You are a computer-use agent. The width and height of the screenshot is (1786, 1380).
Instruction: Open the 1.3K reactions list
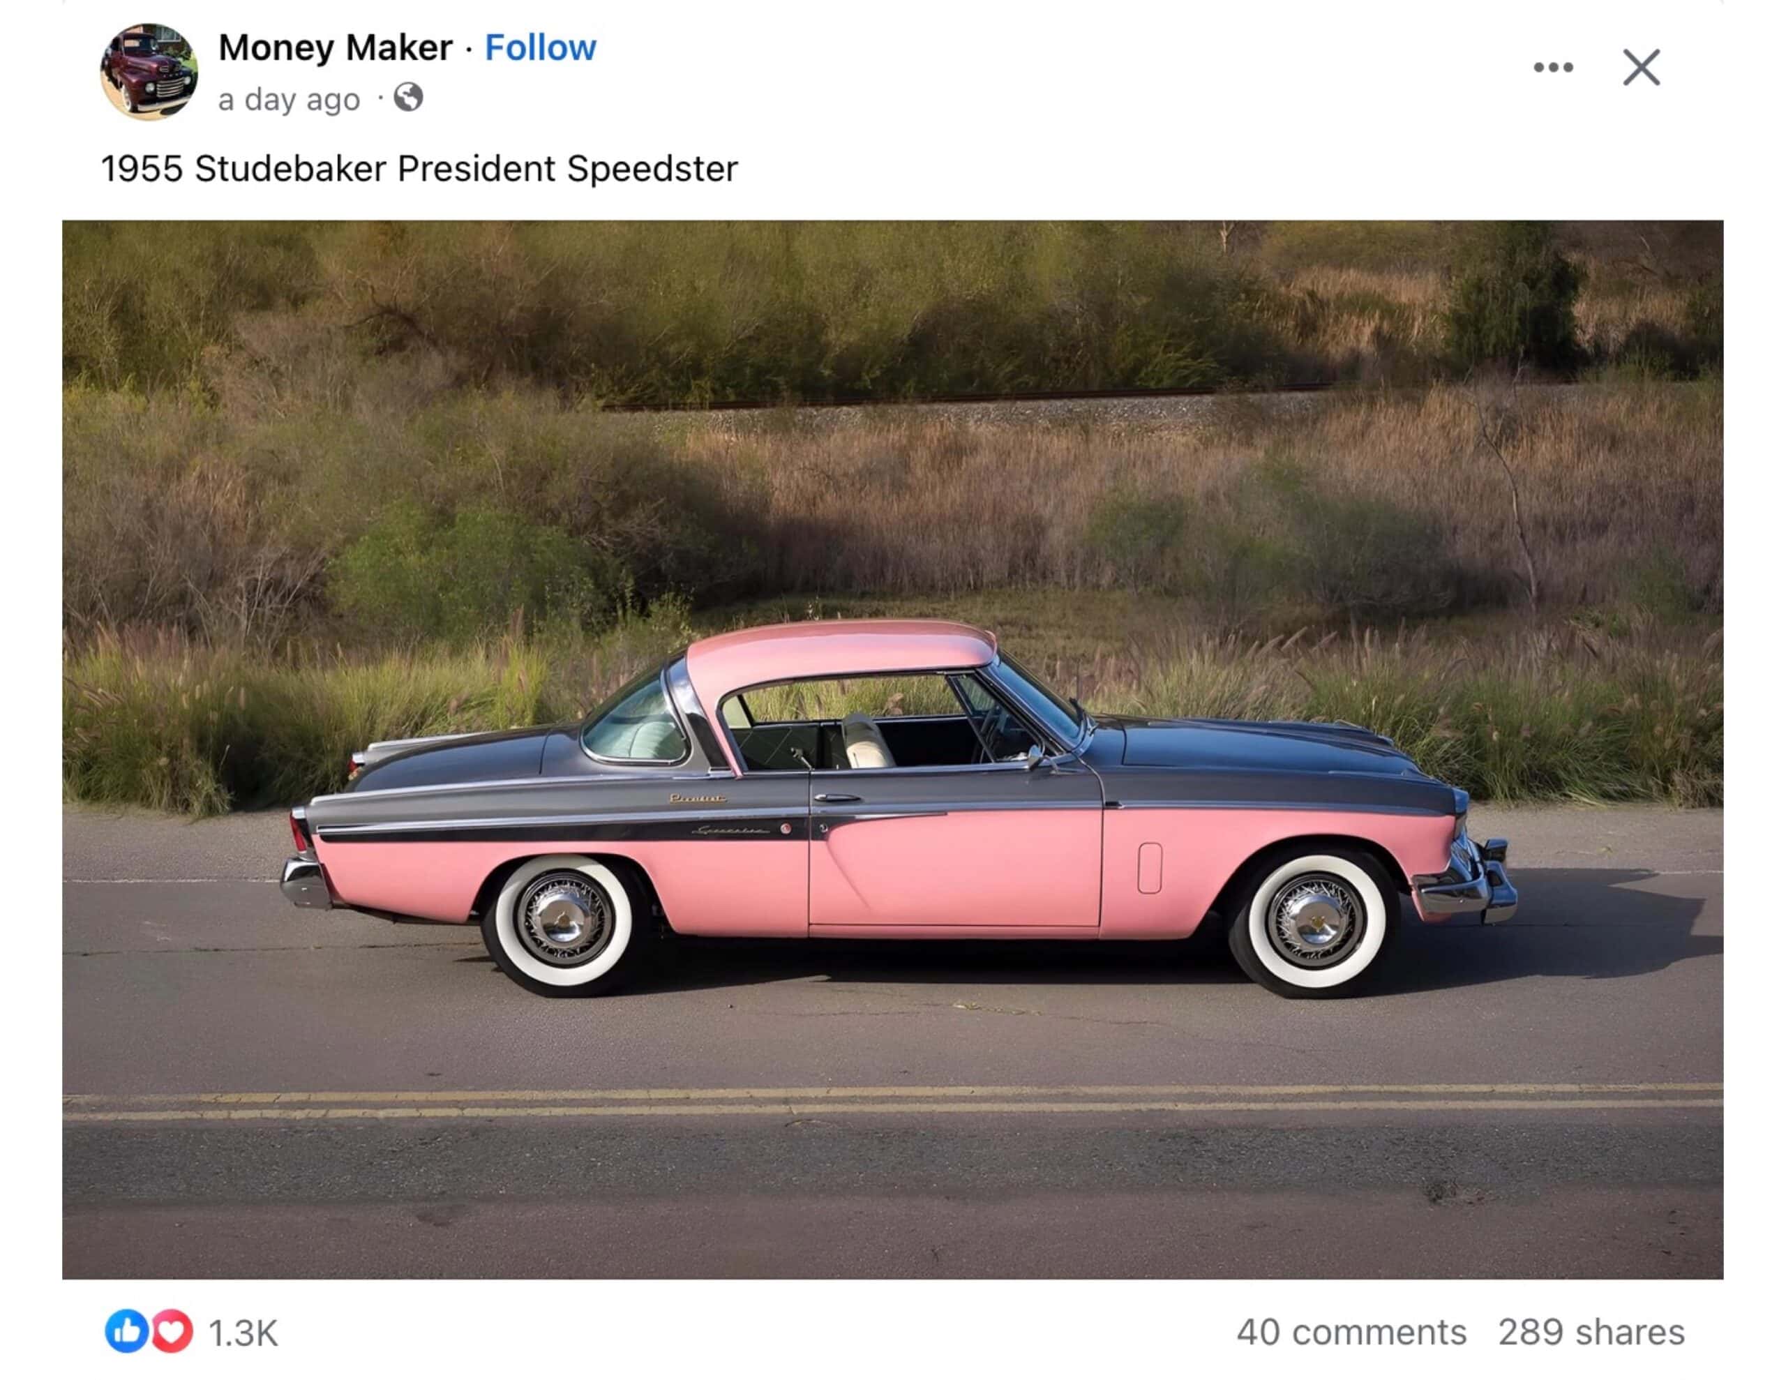[x=243, y=1333]
